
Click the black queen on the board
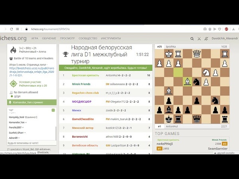197,119
